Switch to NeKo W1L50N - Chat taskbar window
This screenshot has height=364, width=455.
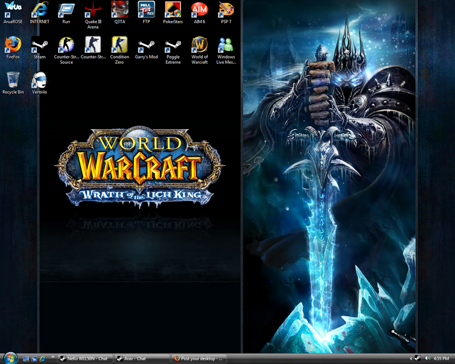(x=86, y=359)
